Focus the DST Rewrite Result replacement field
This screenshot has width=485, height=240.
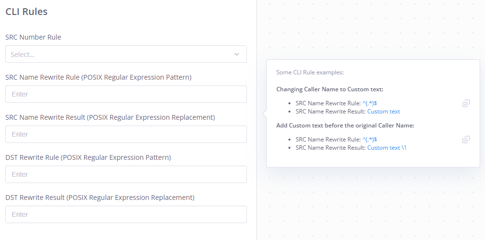126,214
